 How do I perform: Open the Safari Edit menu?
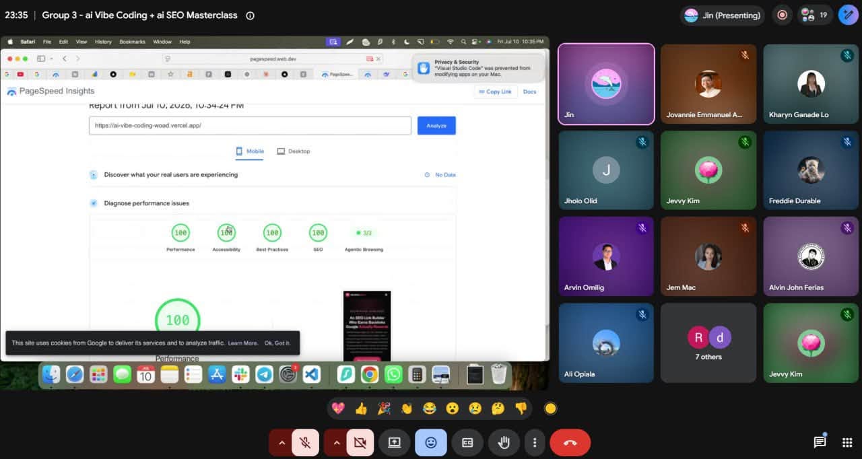(x=63, y=42)
